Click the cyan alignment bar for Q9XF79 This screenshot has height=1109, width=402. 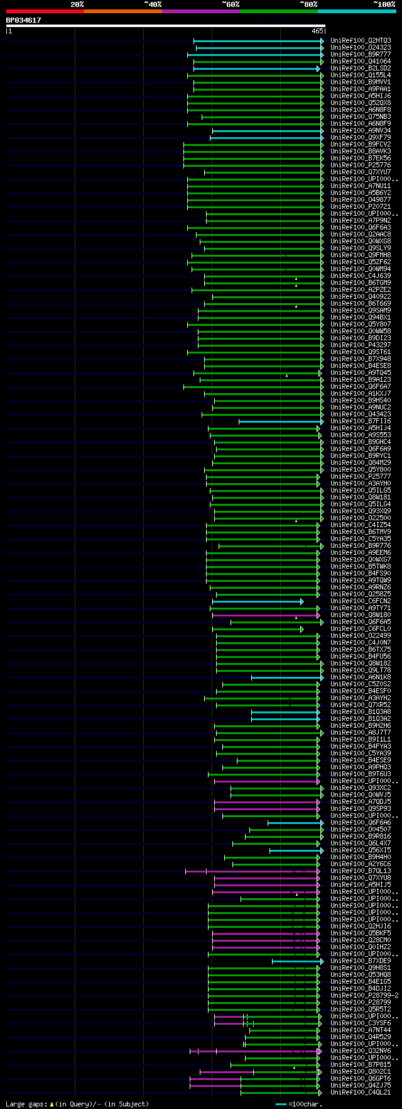click(266, 138)
